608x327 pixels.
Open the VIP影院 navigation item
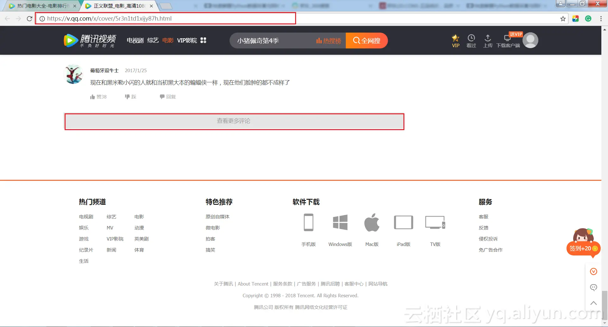[187, 41]
